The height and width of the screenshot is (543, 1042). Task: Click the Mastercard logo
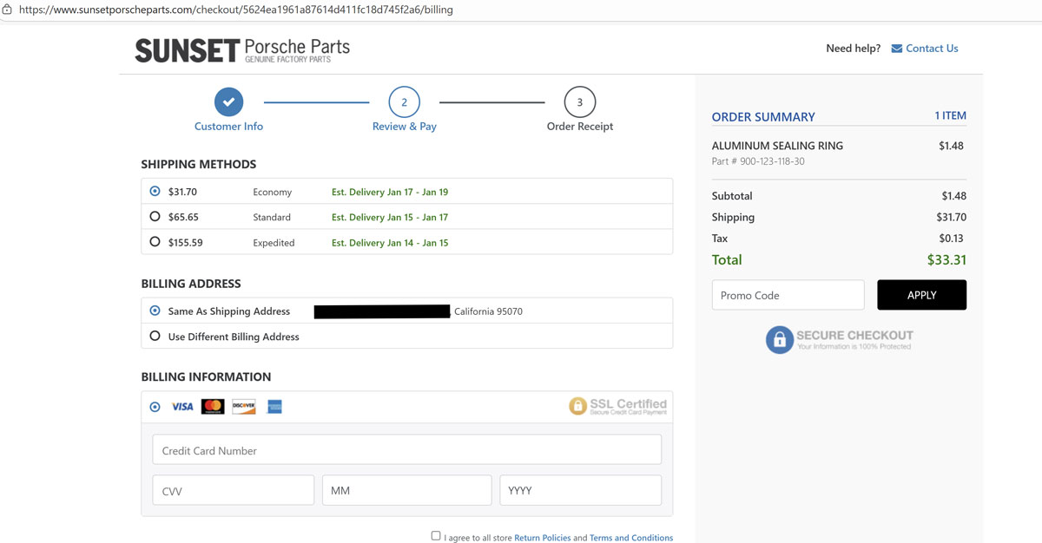[x=213, y=407]
